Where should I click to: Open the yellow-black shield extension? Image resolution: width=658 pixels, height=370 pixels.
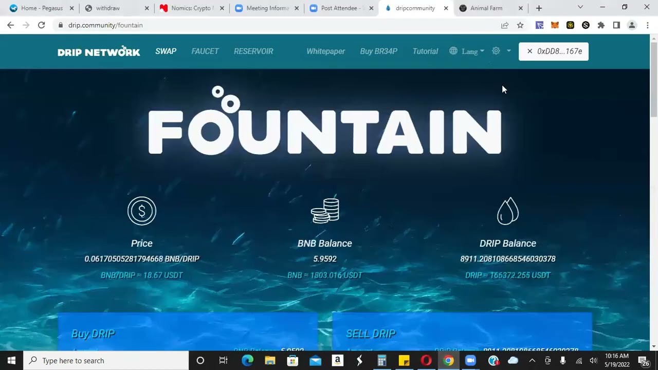click(x=570, y=25)
